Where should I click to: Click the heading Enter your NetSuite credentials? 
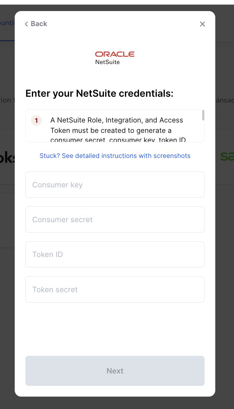pyautogui.click(x=99, y=93)
